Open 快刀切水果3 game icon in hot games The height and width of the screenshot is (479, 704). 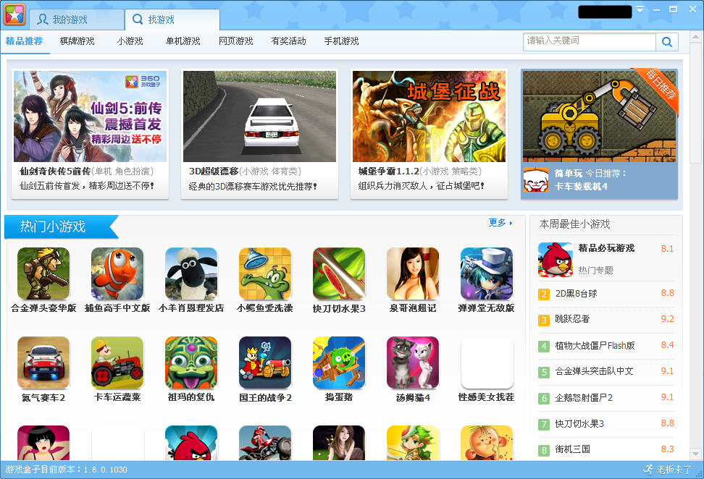pos(339,274)
